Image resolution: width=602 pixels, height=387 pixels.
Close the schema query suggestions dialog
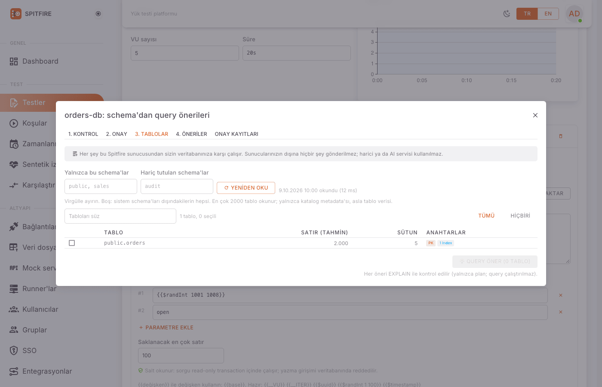click(x=535, y=115)
